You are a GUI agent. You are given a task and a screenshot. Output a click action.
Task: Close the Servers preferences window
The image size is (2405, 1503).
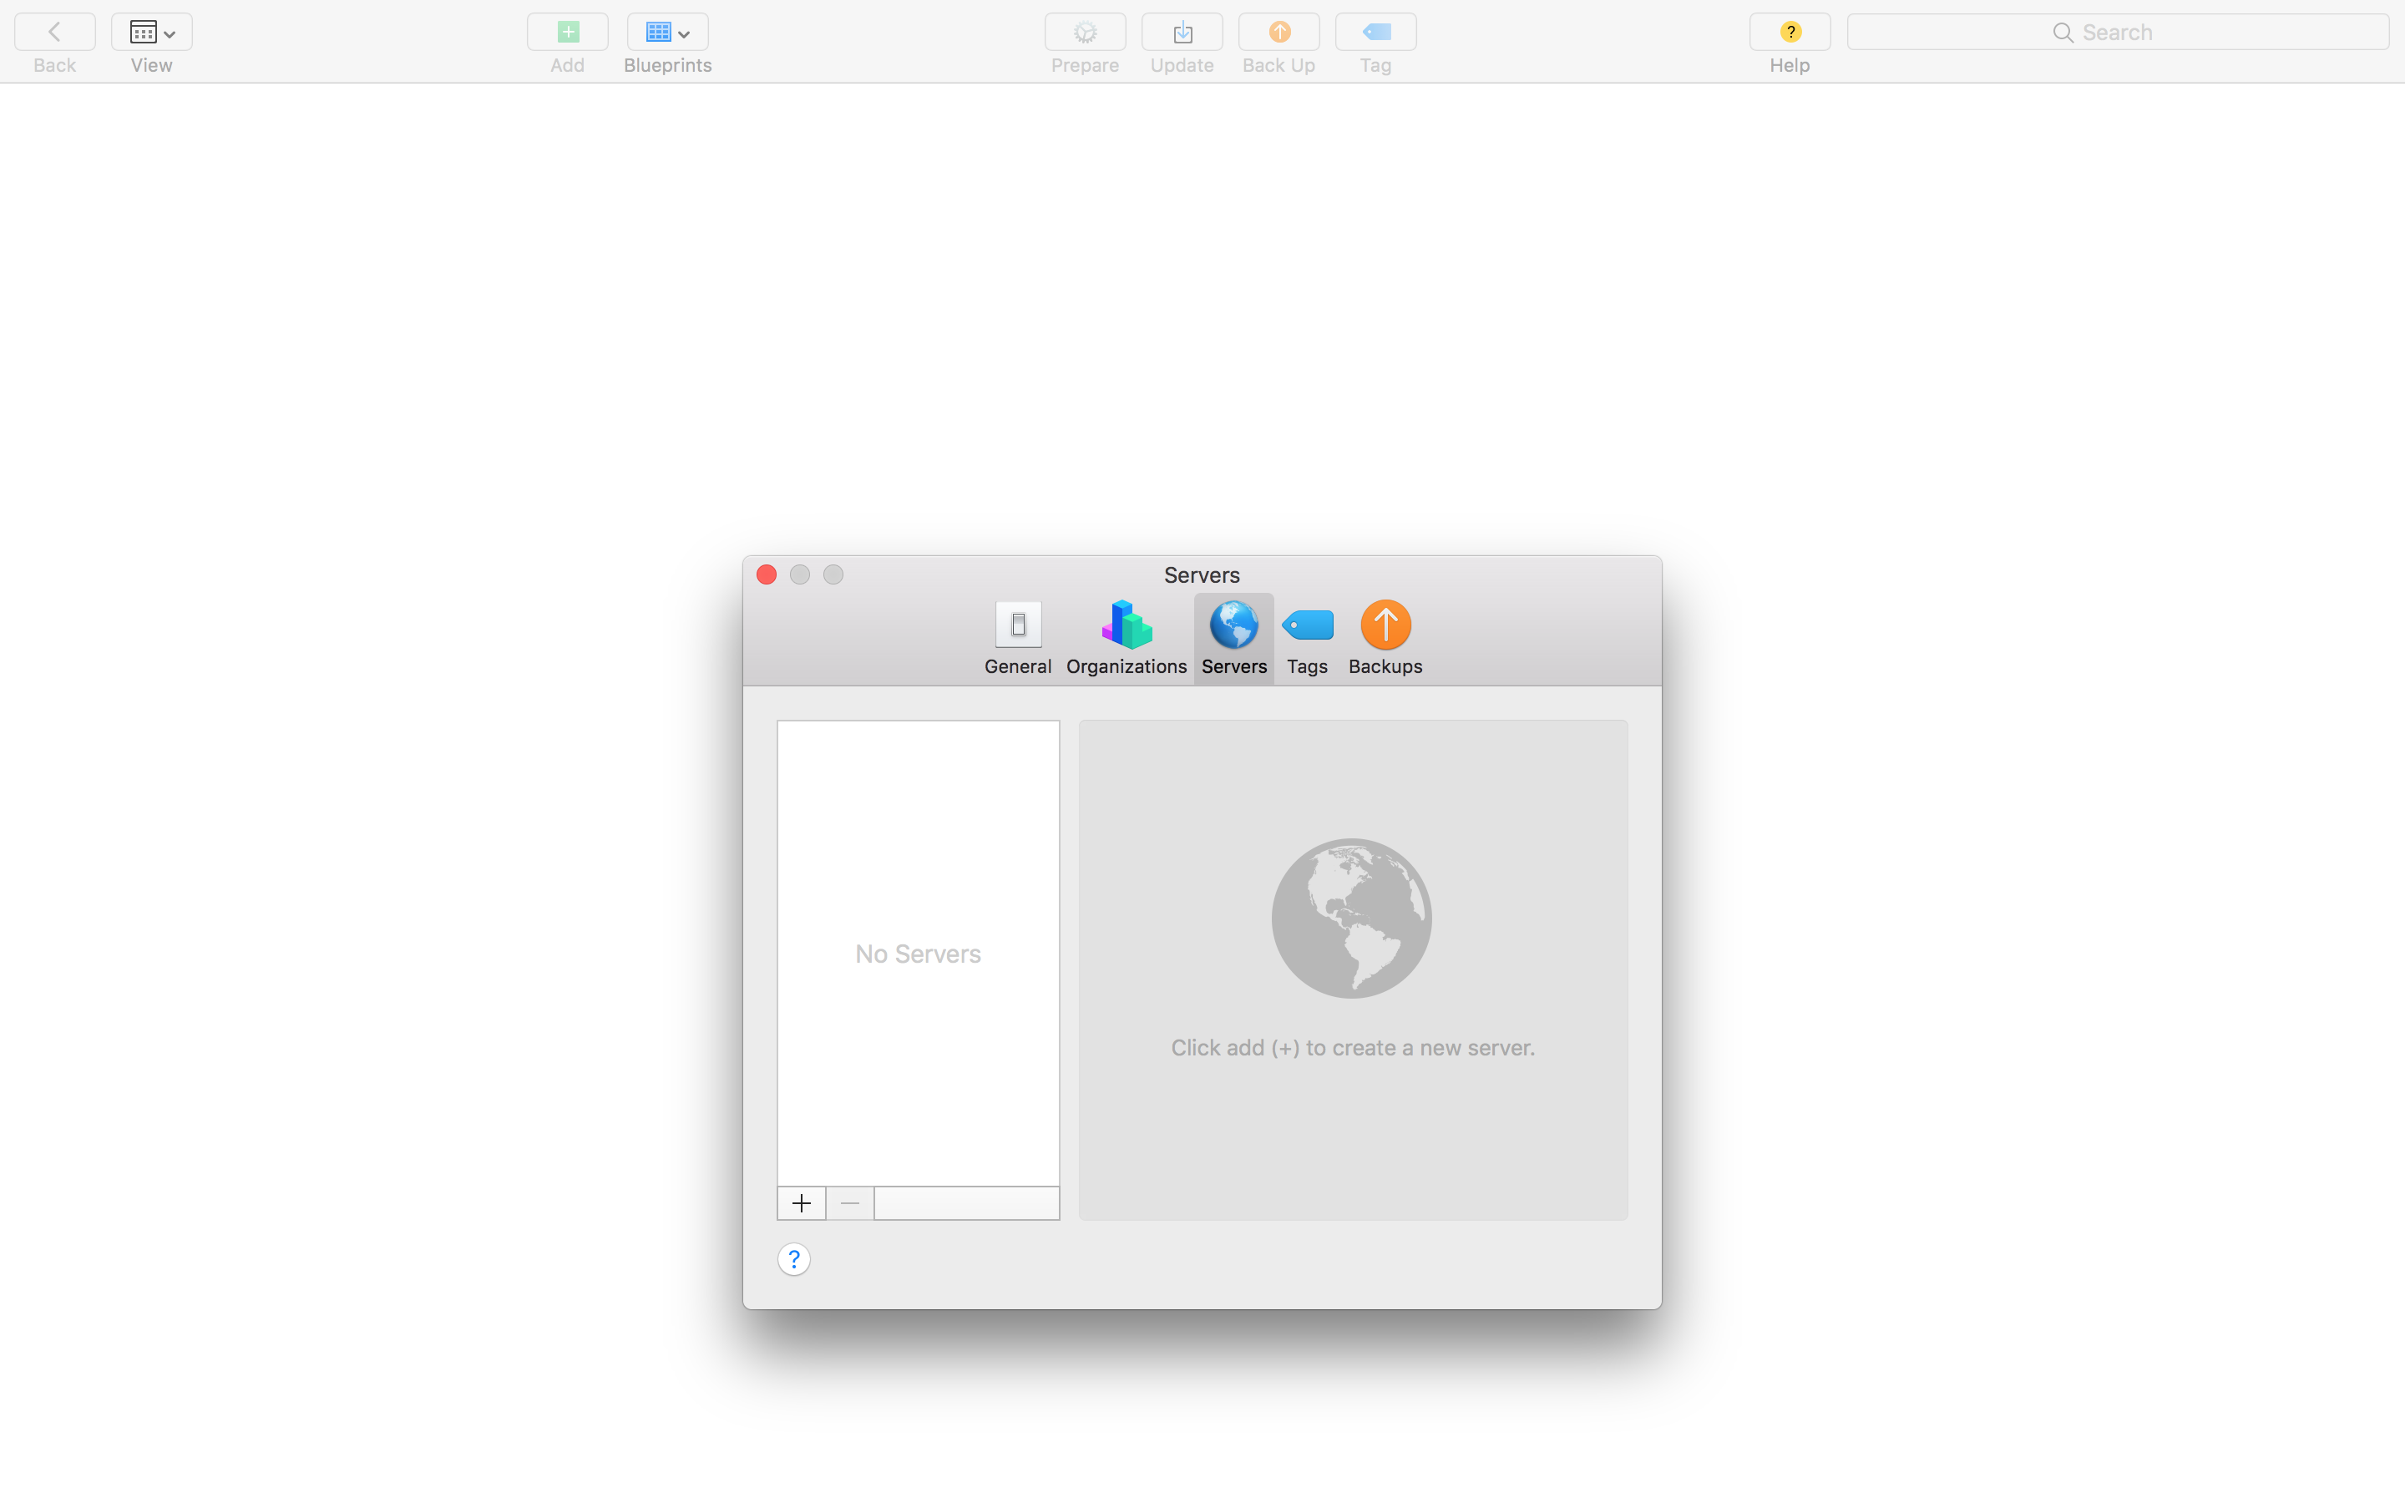point(767,574)
